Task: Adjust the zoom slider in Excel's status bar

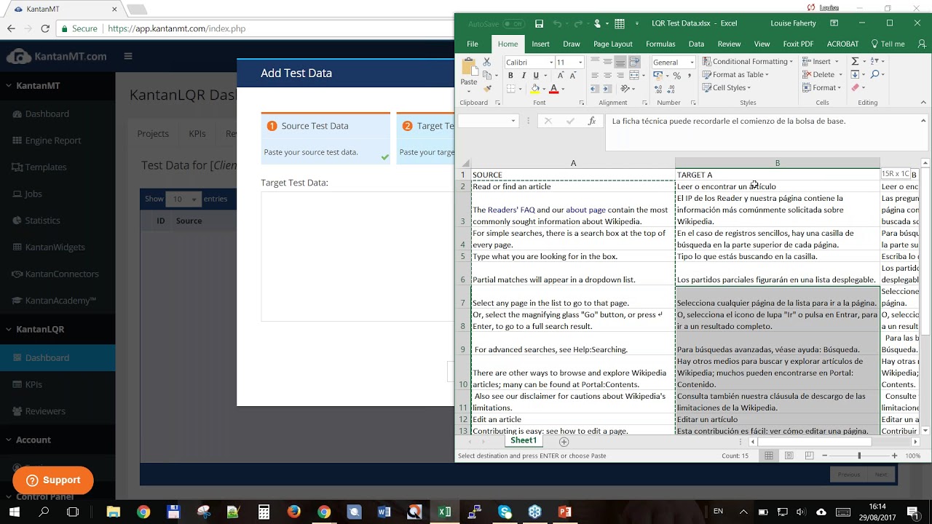Action: click(x=859, y=456)
